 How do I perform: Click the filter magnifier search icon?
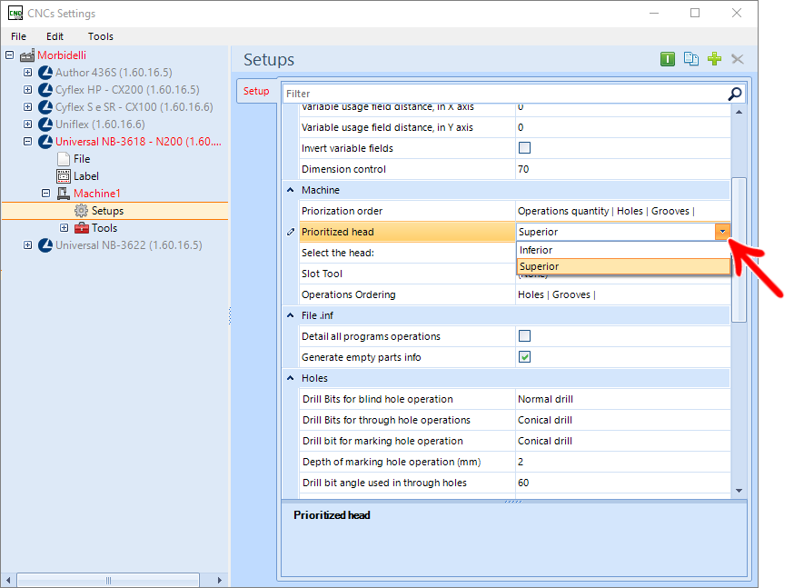(x=735, y=94)
